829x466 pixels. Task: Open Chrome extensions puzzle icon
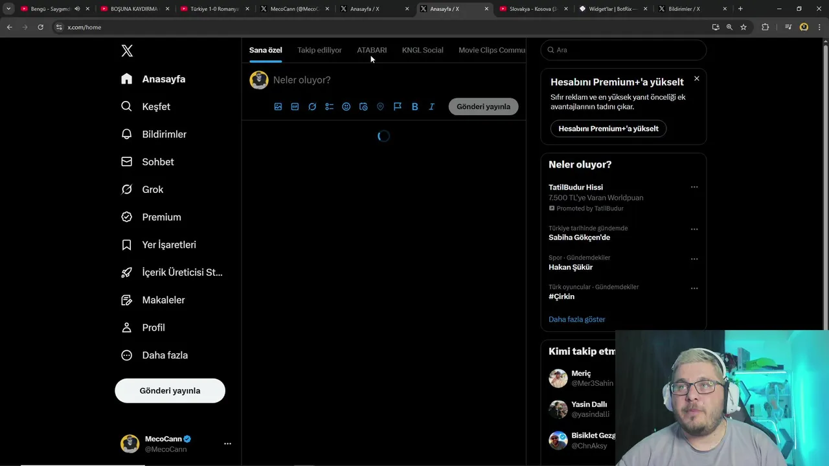[765, 27]
